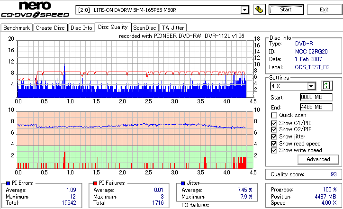Toggle the Quick scan checkbox

274,115
